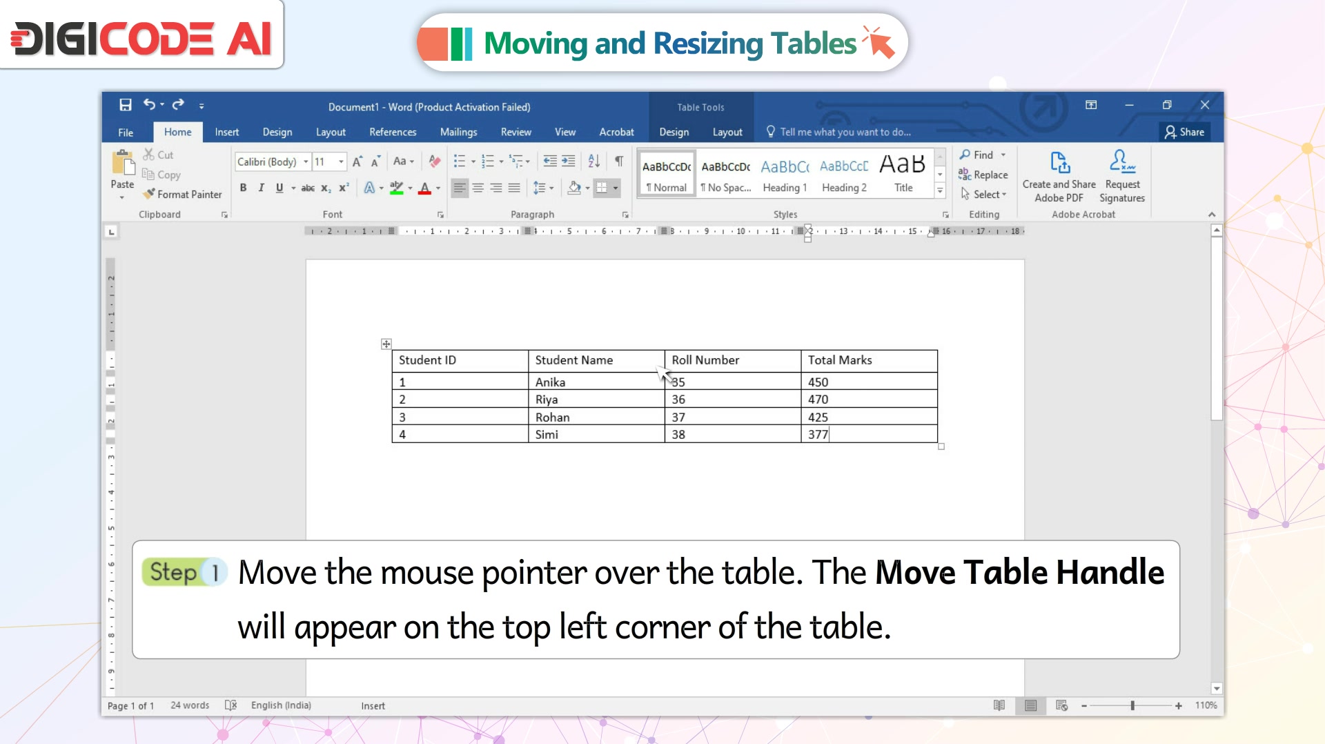Switch to the Insert ribbon tab
Viewport: 1325px width, 744px height.
coord(226,132)
